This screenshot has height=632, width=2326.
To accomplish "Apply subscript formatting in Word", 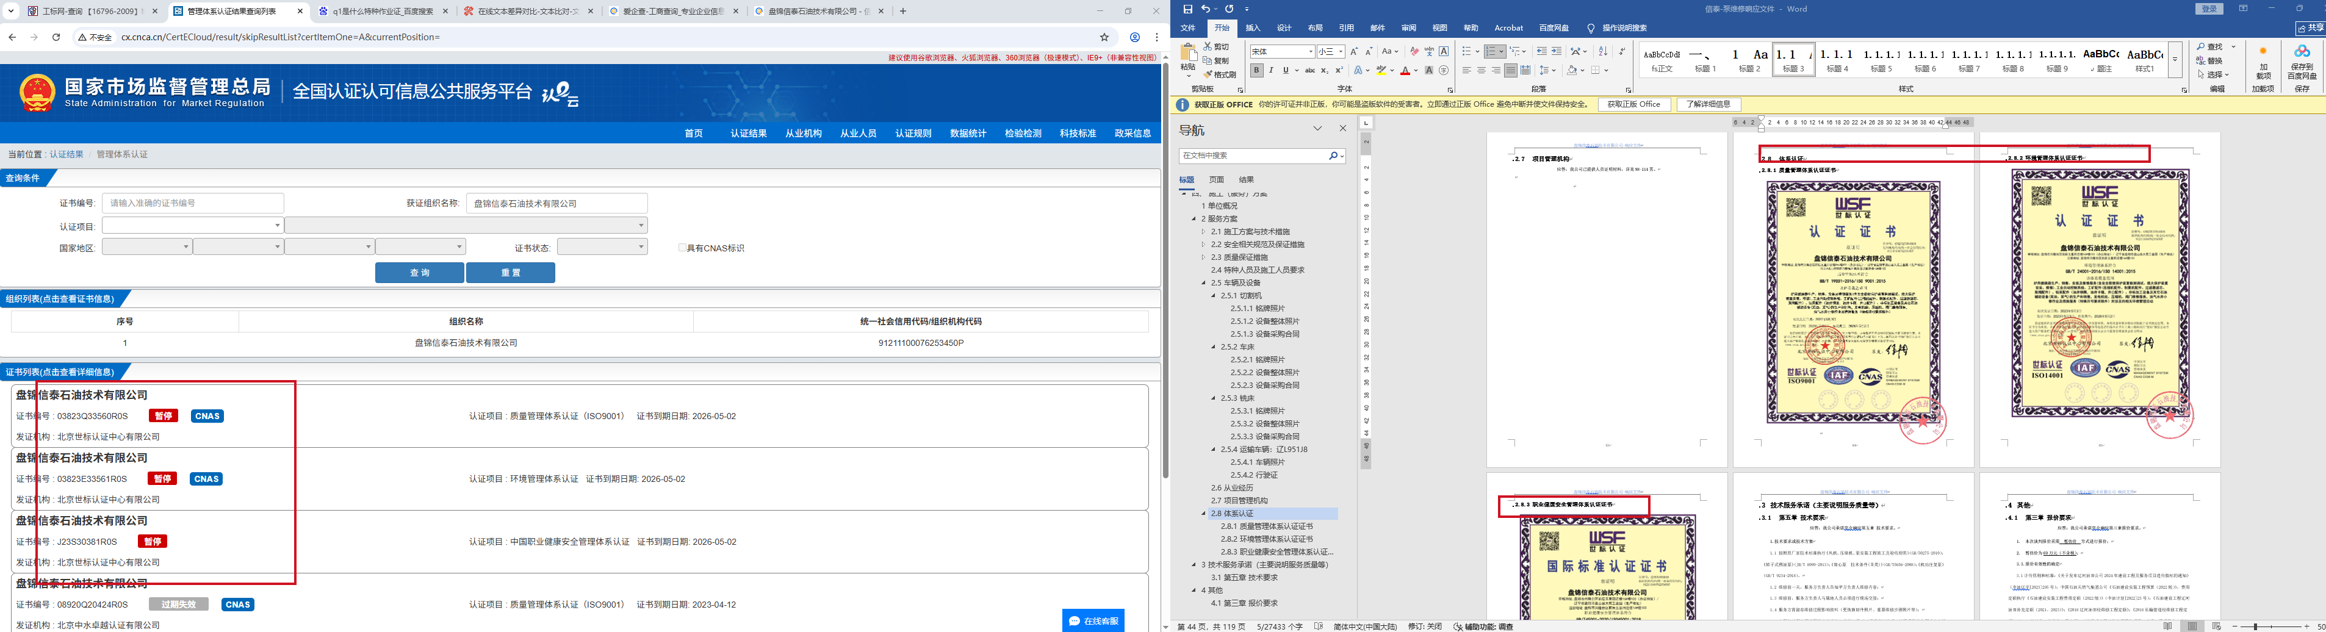I will point(1325,70).
